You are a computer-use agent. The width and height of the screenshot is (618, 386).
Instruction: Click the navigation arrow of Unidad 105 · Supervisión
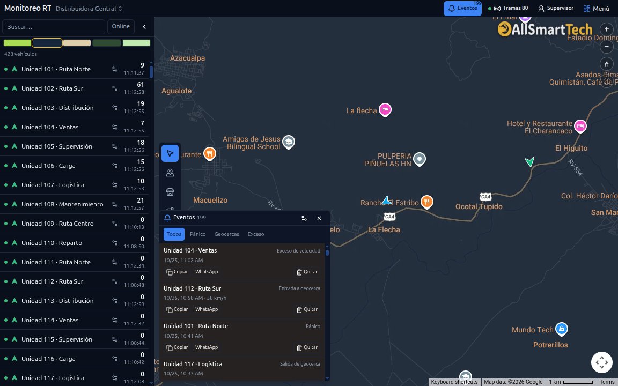pos(14,146)
